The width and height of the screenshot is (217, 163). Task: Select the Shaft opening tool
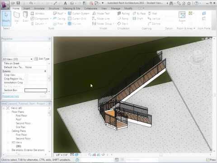pyautogui.click(x=138, y=19)
